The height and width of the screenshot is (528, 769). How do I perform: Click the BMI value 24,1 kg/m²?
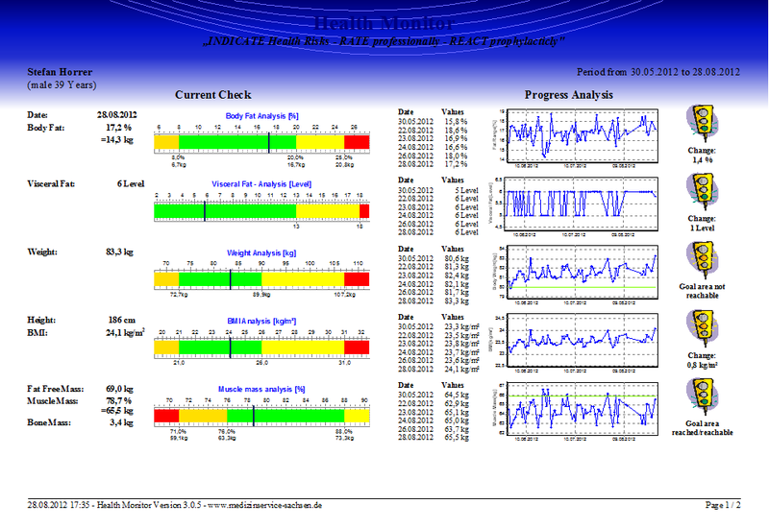pyautogui.click(x=125, y=333)
